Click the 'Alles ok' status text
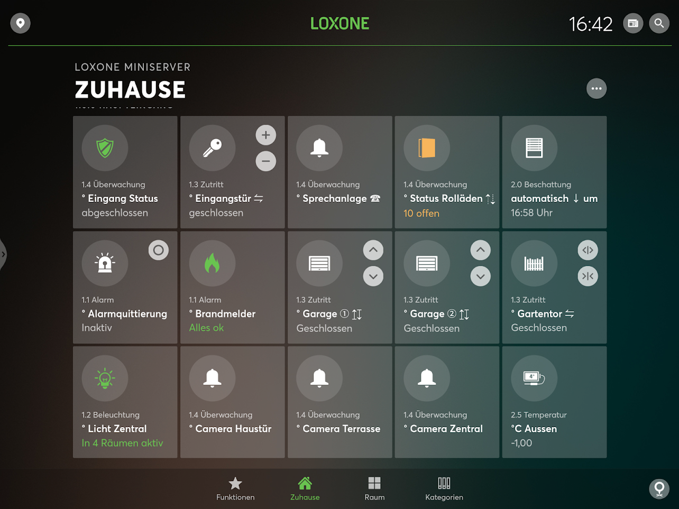 click(x=206, y=328)
